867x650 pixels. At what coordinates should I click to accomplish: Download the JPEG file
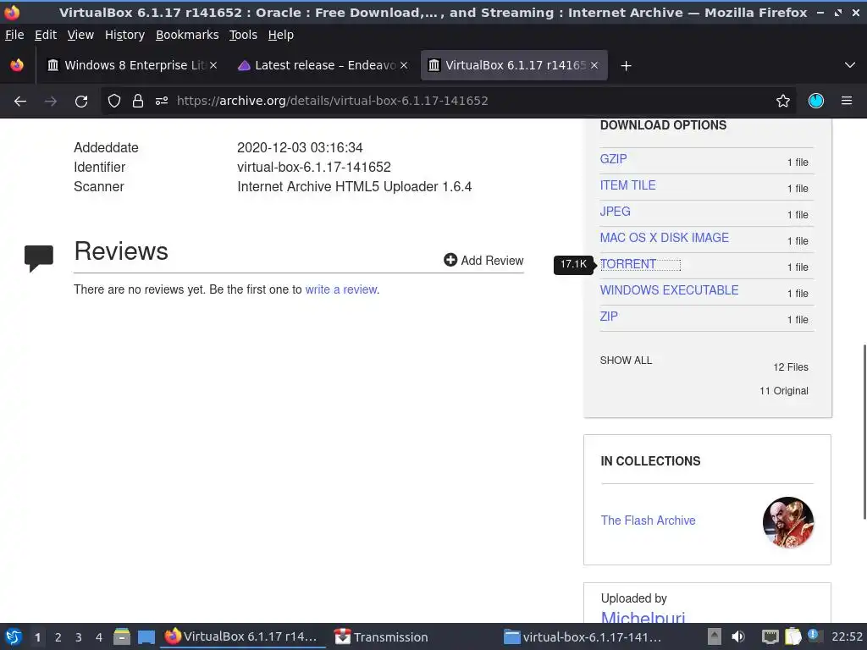click(x=615, y=212)
